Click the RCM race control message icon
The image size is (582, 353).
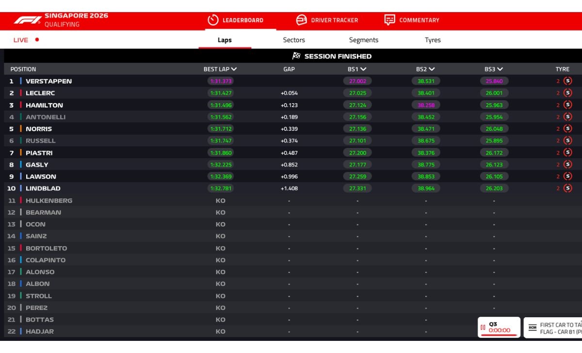click(x=533, y=328)
